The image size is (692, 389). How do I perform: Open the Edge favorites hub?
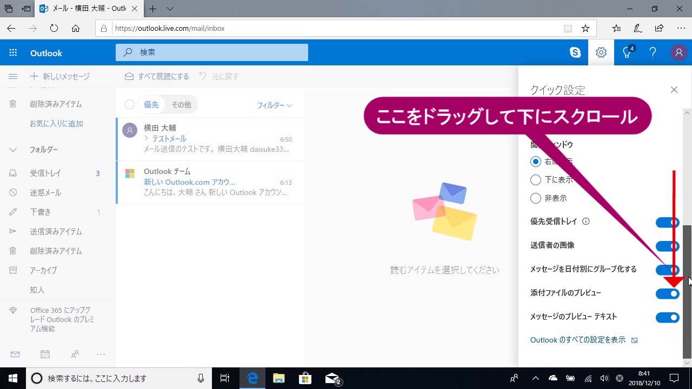617,28
